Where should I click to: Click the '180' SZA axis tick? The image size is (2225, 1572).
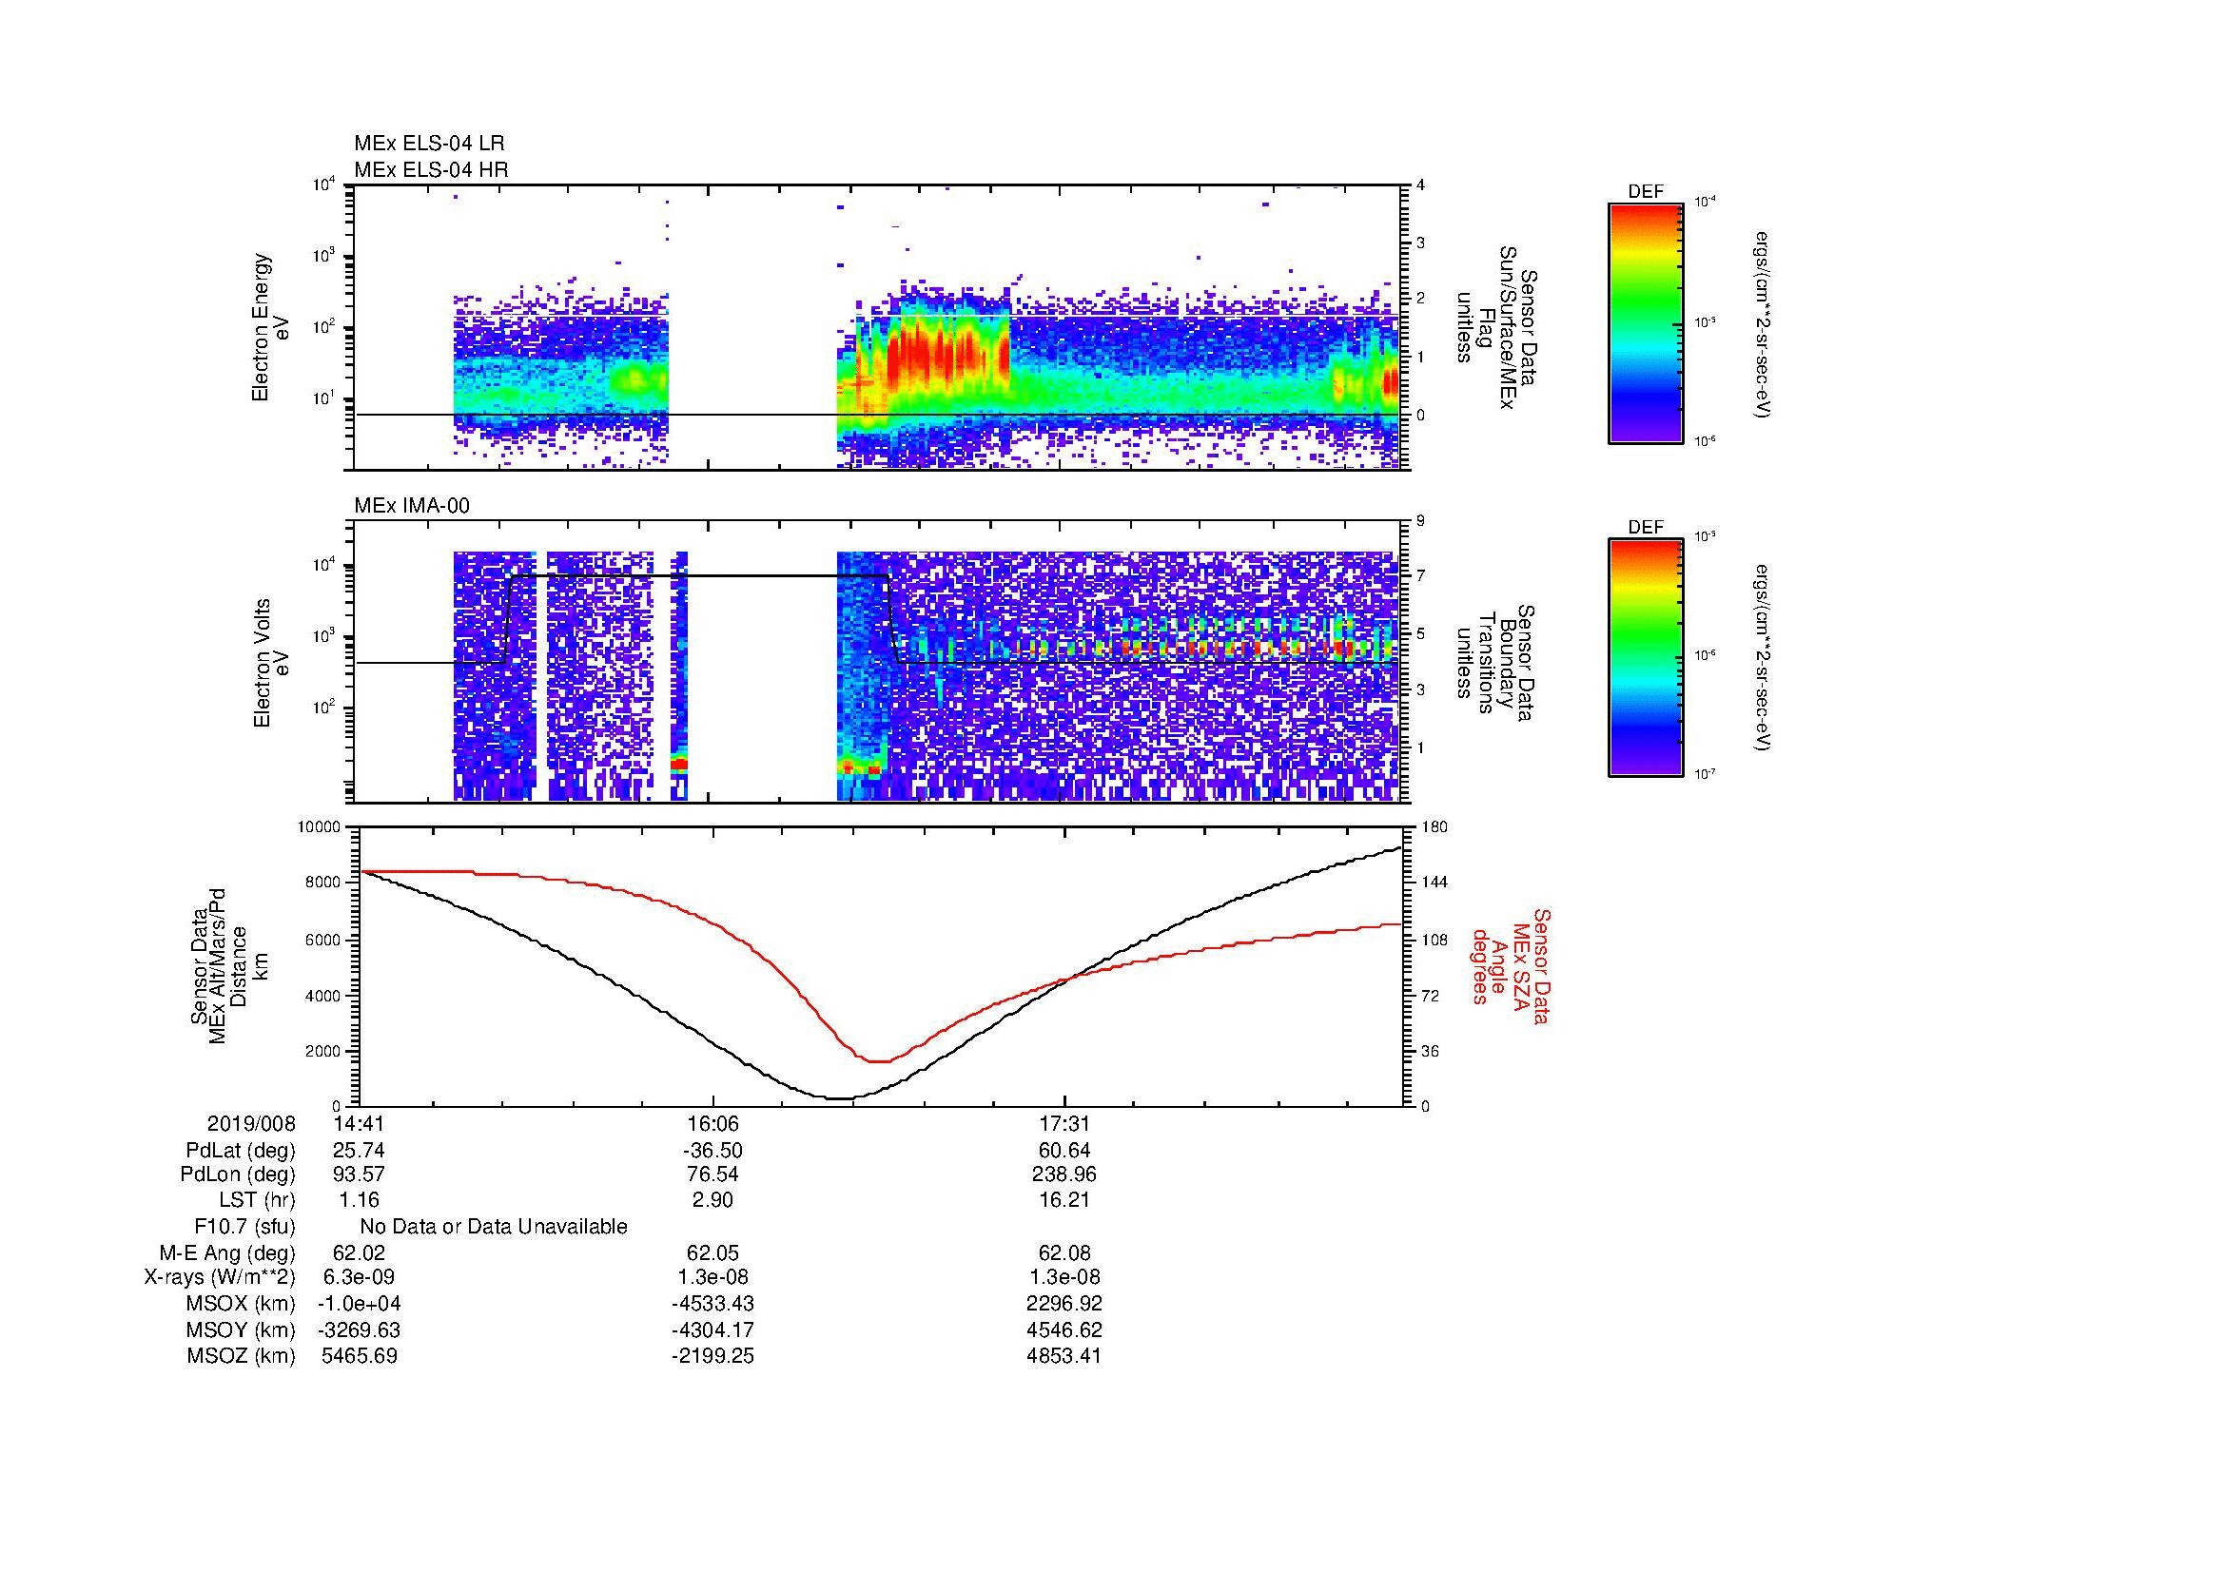click(x=1435, y=827)
